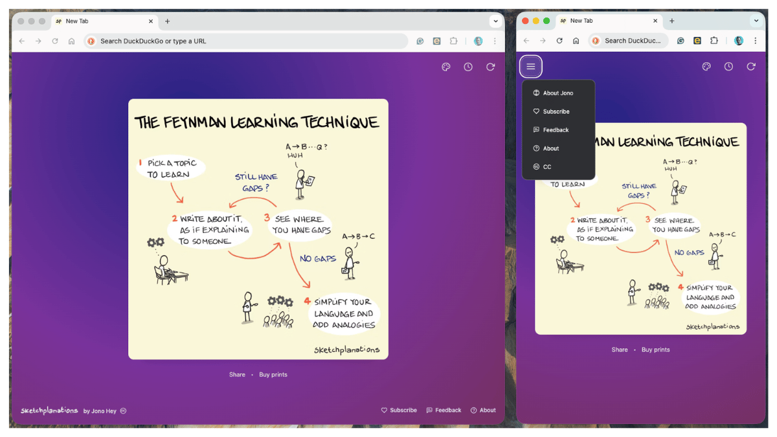This screenshot has height=437, width=777.
Task: Click the DuckDuckGo icon in left address bar
Action: tap(91, 41)
